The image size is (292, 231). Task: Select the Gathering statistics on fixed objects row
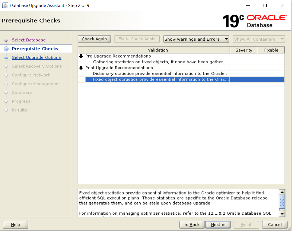[160, 62]
